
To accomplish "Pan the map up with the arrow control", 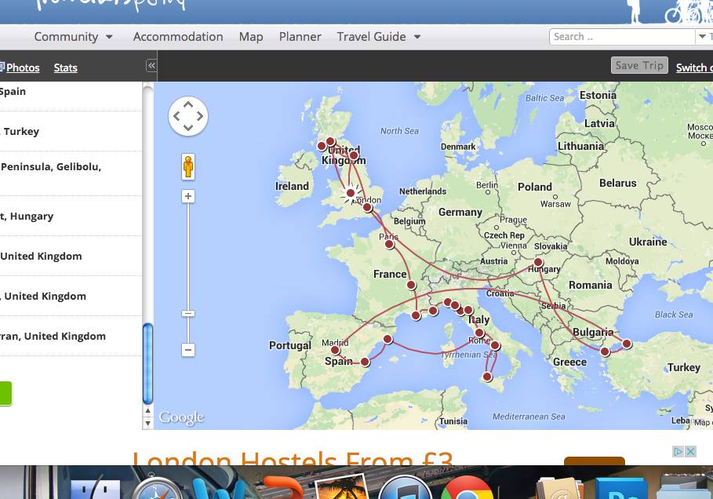I will point(188,104).
